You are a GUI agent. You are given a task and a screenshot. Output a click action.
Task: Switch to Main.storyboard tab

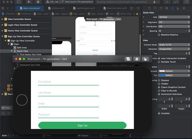tap(29, 8)
